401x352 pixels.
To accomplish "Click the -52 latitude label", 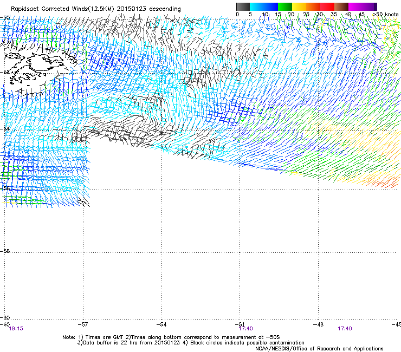I will coord(5,72).
